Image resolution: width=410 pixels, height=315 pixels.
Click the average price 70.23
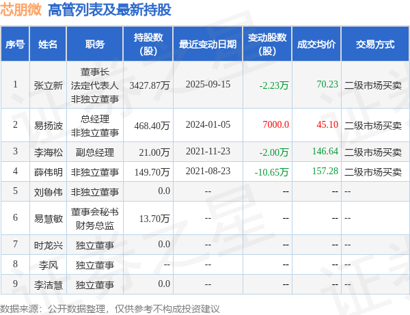pyautogui.click(x=327, y=84)
